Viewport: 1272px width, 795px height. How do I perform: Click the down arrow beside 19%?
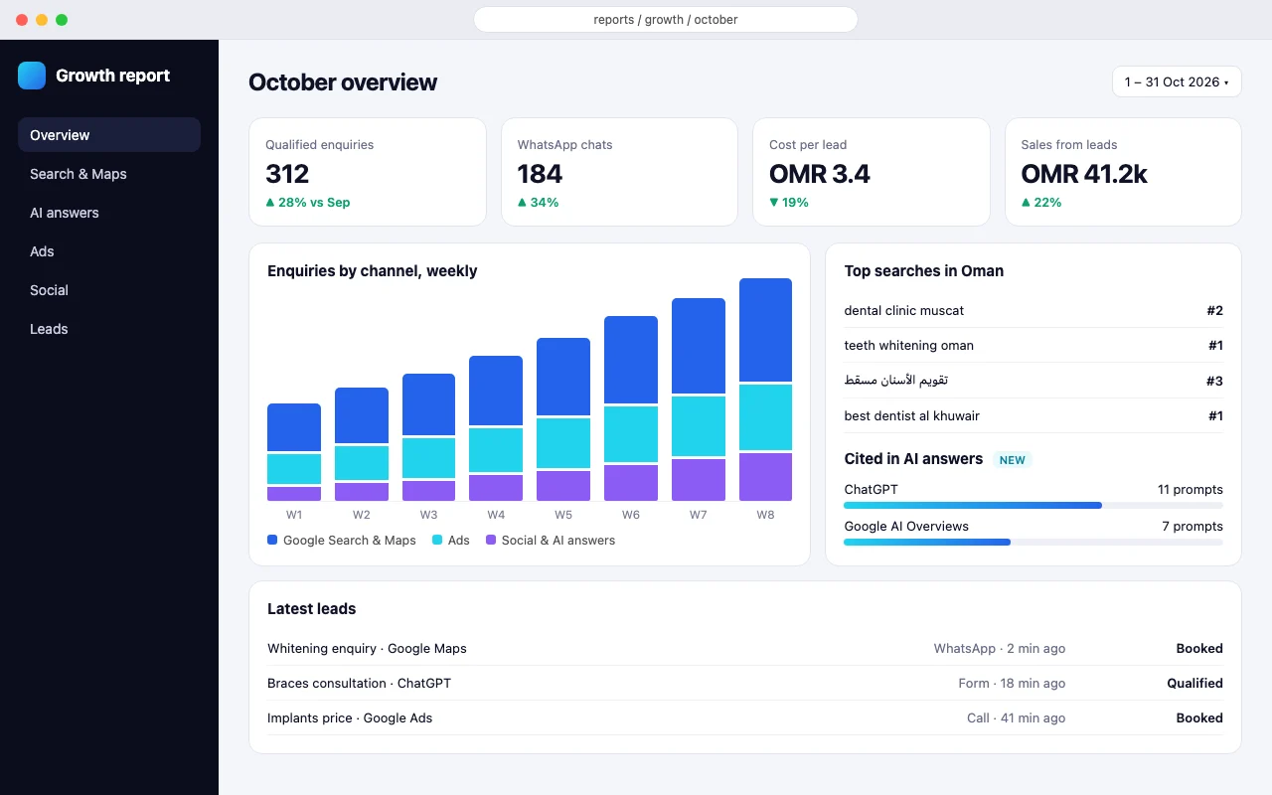click(774, 202)
